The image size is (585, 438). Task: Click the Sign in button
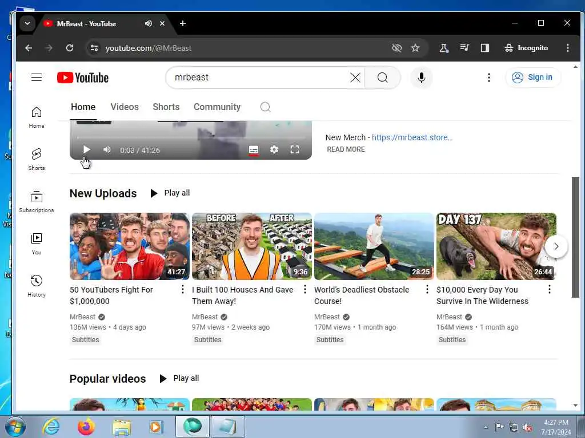point(533,78)
